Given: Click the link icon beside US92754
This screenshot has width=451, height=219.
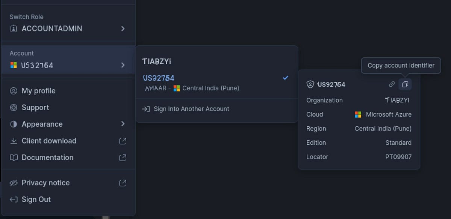Looking at the screenshot, I should pyautogui.click(x=391, y=84).
